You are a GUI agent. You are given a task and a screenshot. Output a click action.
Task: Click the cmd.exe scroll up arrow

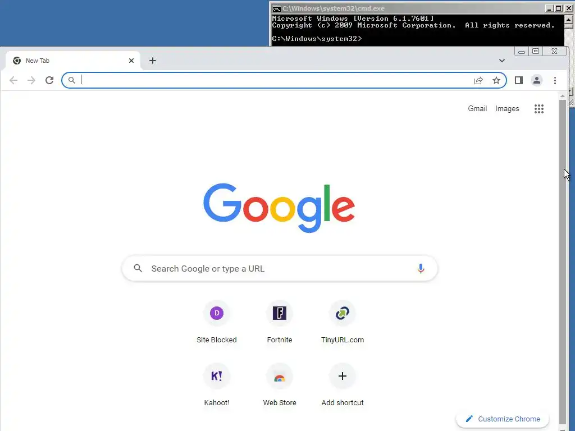[x=569, y=19]
